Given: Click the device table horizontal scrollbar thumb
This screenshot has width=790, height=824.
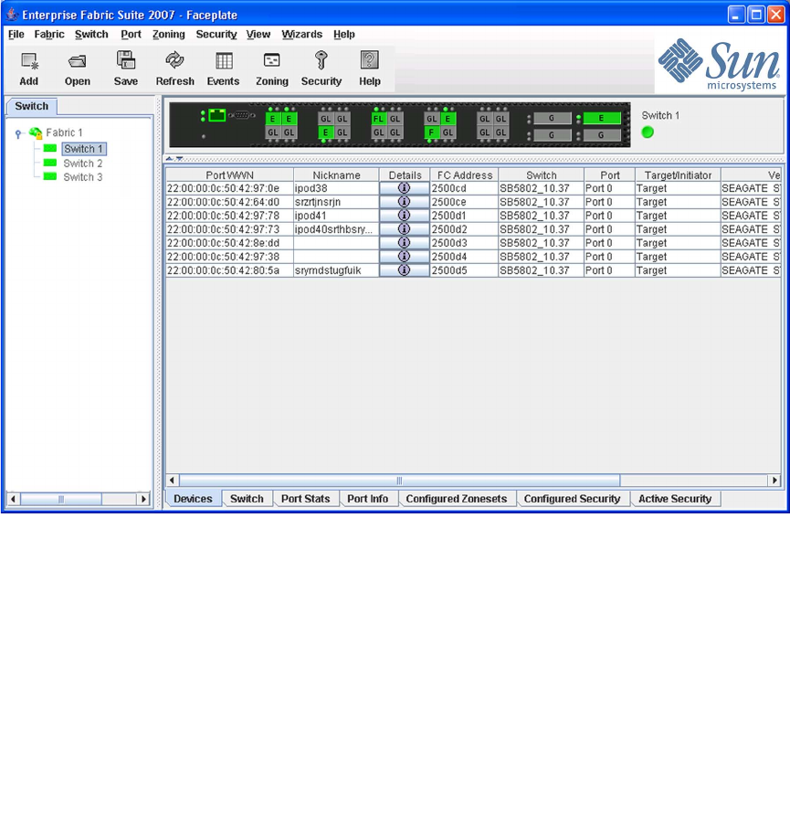Looking at the screenshot, I should pos(399,481).
